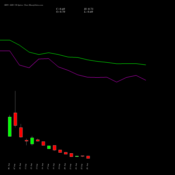Select the '17 Aug' date label
175x175 pixels.
[x=48, y=166]
